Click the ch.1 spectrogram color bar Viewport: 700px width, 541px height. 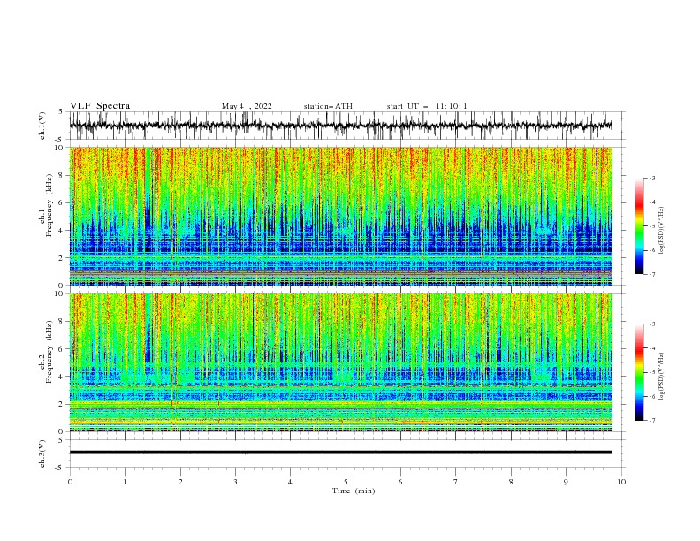point(640,226)
